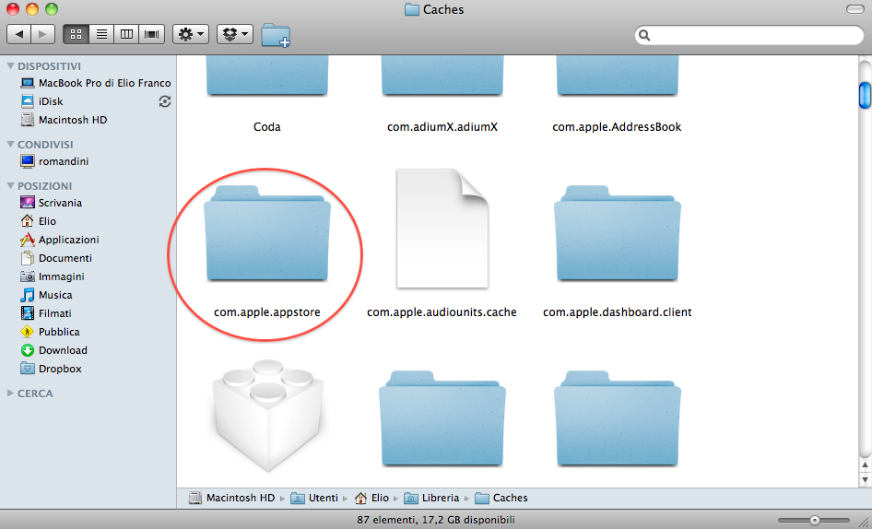Switch to Cover Flow view

coord(150,34)
